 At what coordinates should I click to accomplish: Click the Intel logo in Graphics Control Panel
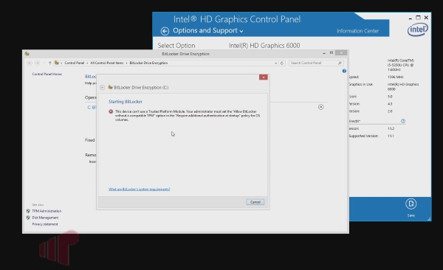(418, 30)
